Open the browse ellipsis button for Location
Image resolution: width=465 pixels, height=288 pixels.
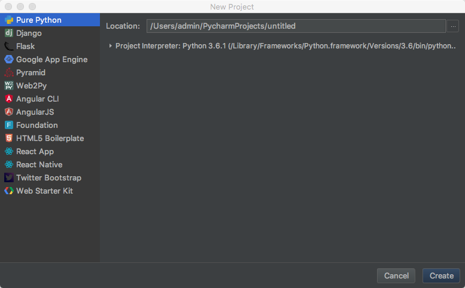pyautogui.click(x=453, y=26)
